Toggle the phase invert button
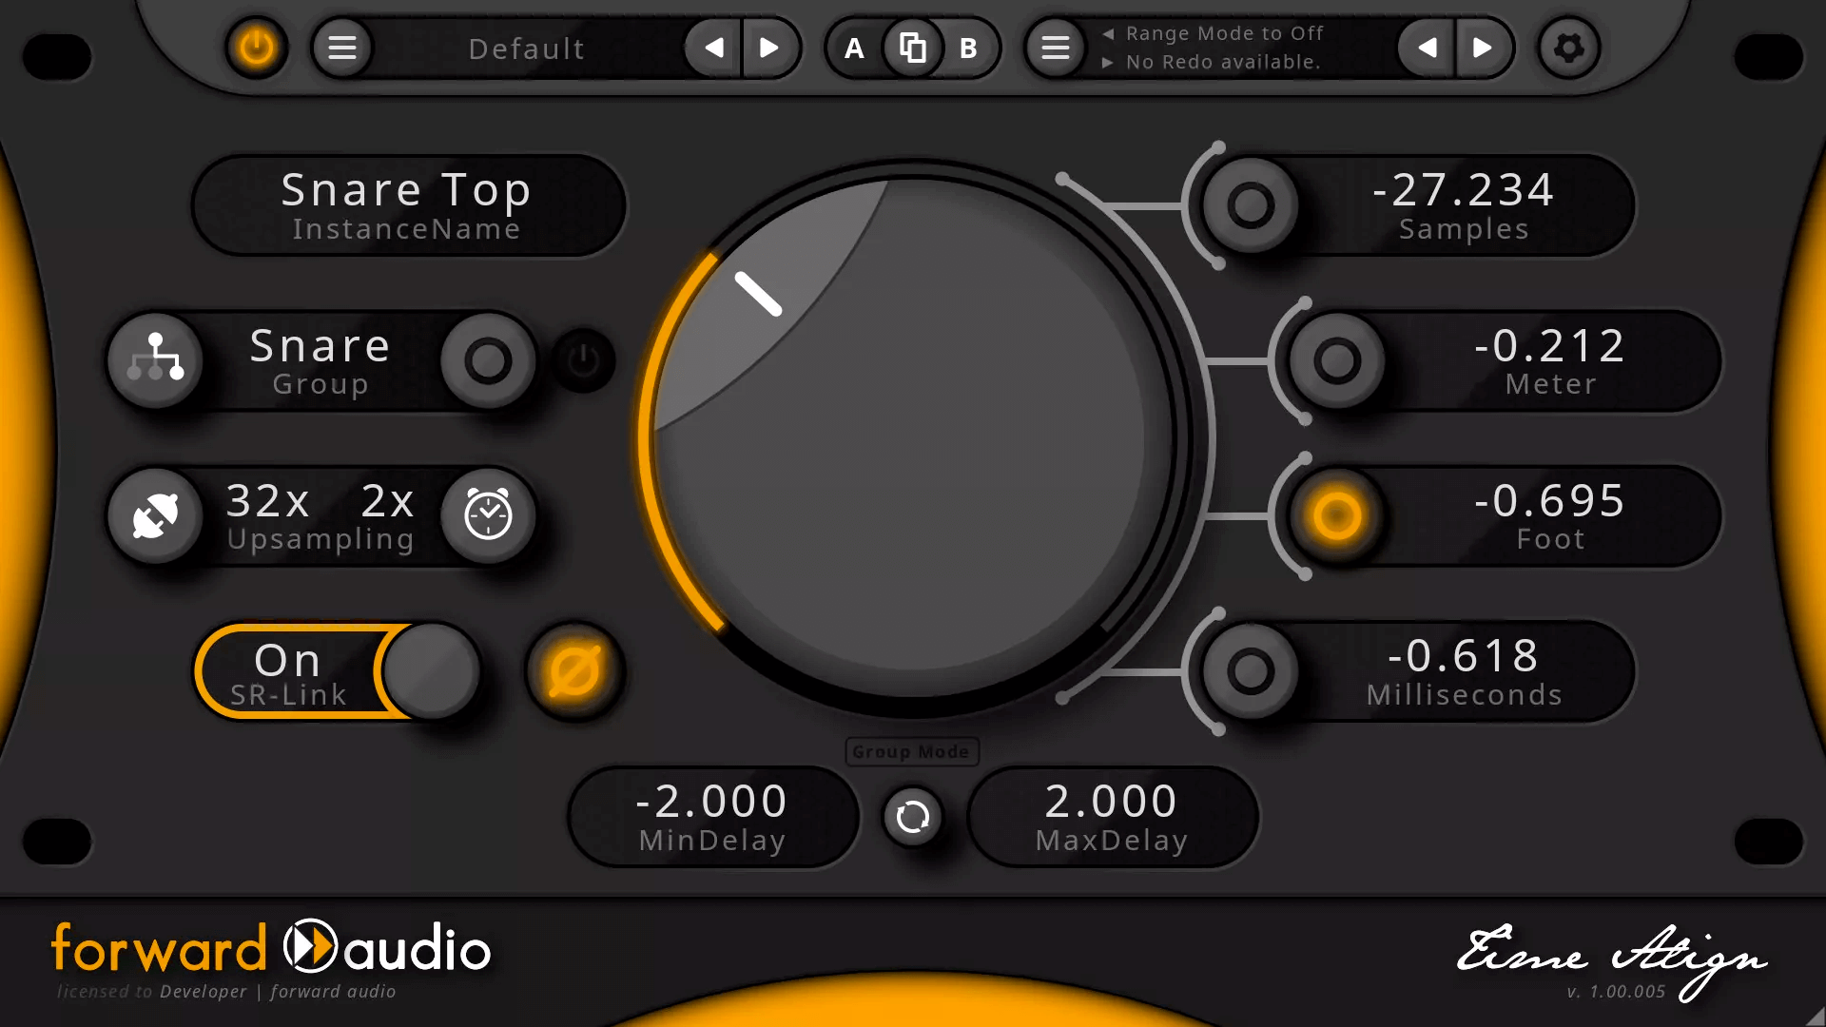Viewport: 1826px width, 1027px height. click(574, 671)
